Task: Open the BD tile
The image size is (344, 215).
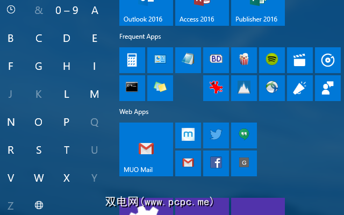Action: pyautogui.click(x=216, y=60)
